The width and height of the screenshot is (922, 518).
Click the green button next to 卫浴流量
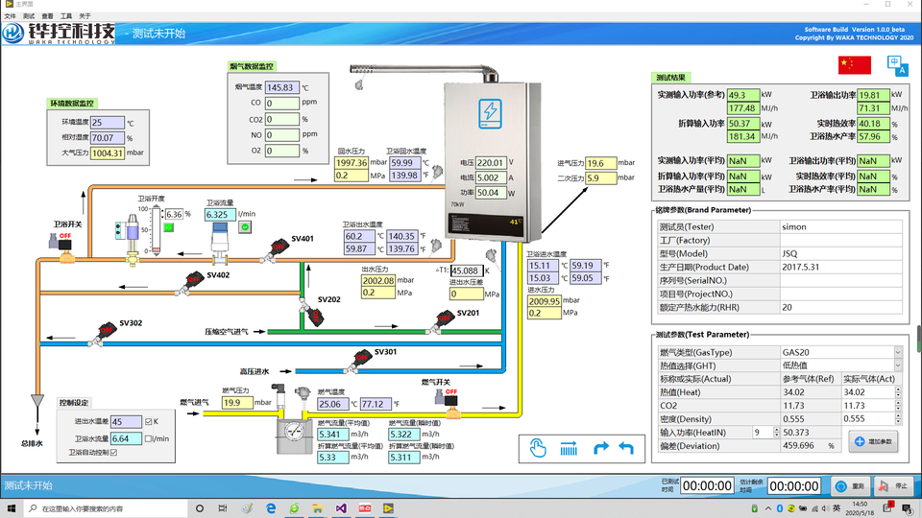point(244,227)
